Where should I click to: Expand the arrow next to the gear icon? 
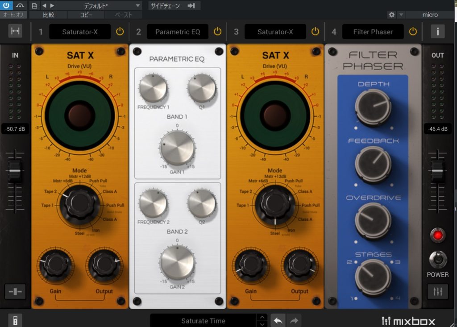pos(401,15)
